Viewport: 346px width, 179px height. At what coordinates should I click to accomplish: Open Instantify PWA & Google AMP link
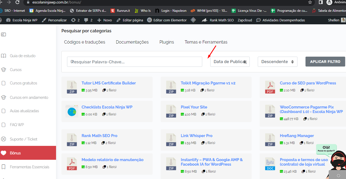pos(212,162)
